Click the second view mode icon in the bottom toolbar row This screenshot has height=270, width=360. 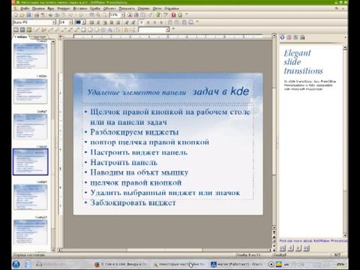(x=22, y=30)
